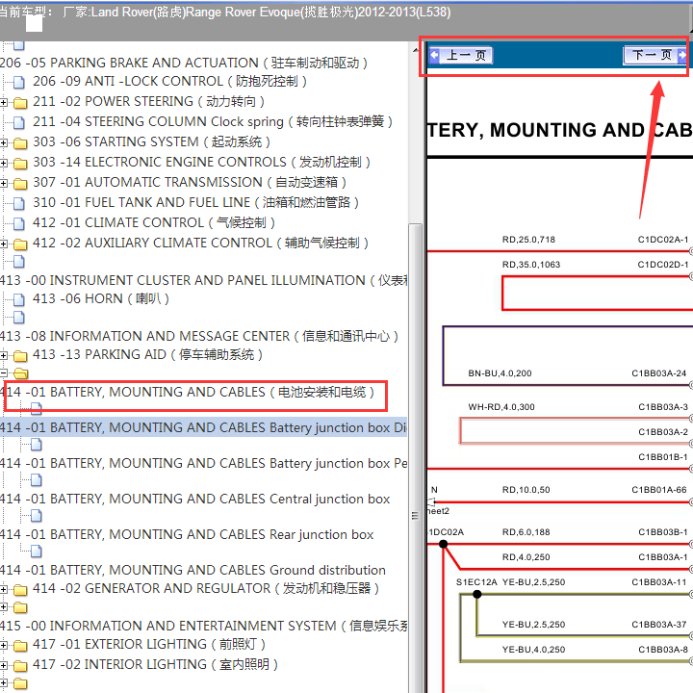Click the tree panel vertical scrollbar thumb
This screenshot has width=693, height=693.
click(x=415, y=458)
